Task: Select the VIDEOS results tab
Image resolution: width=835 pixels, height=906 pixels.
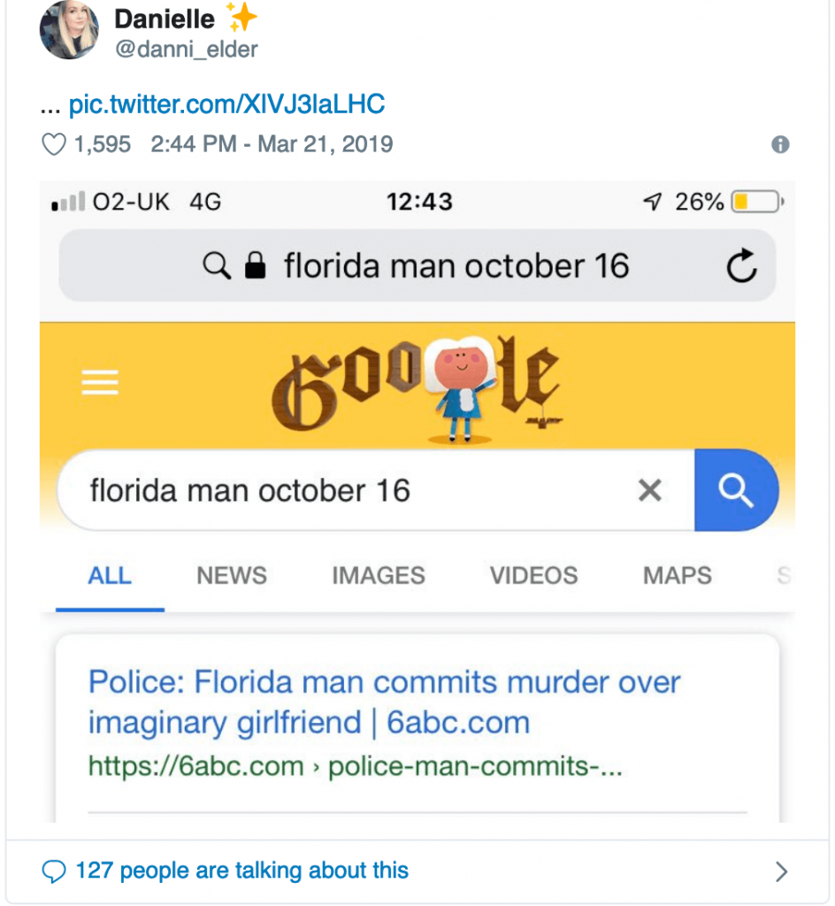Action: (x=533, y=575)
